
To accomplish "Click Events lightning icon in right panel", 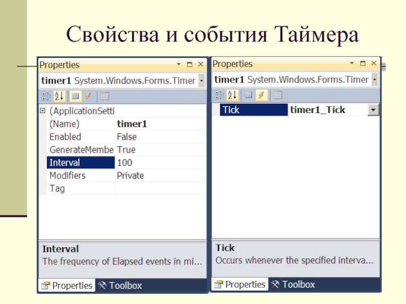I will coord(261,95).
